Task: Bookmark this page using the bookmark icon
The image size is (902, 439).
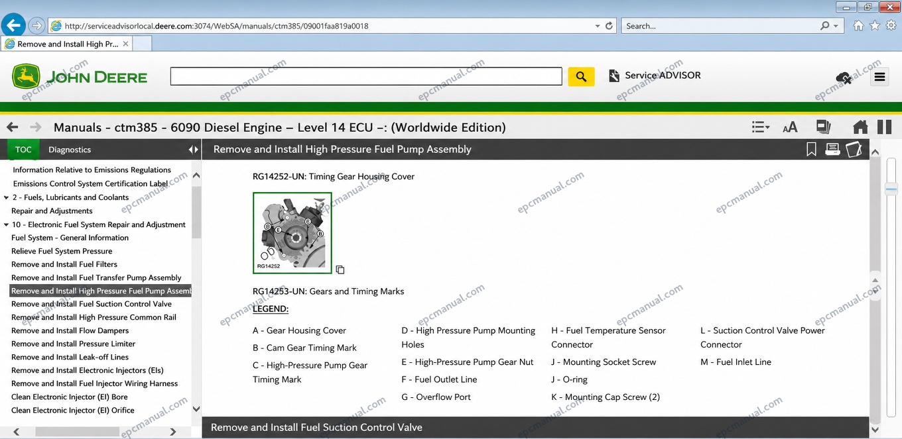Action: pos(811,150)
